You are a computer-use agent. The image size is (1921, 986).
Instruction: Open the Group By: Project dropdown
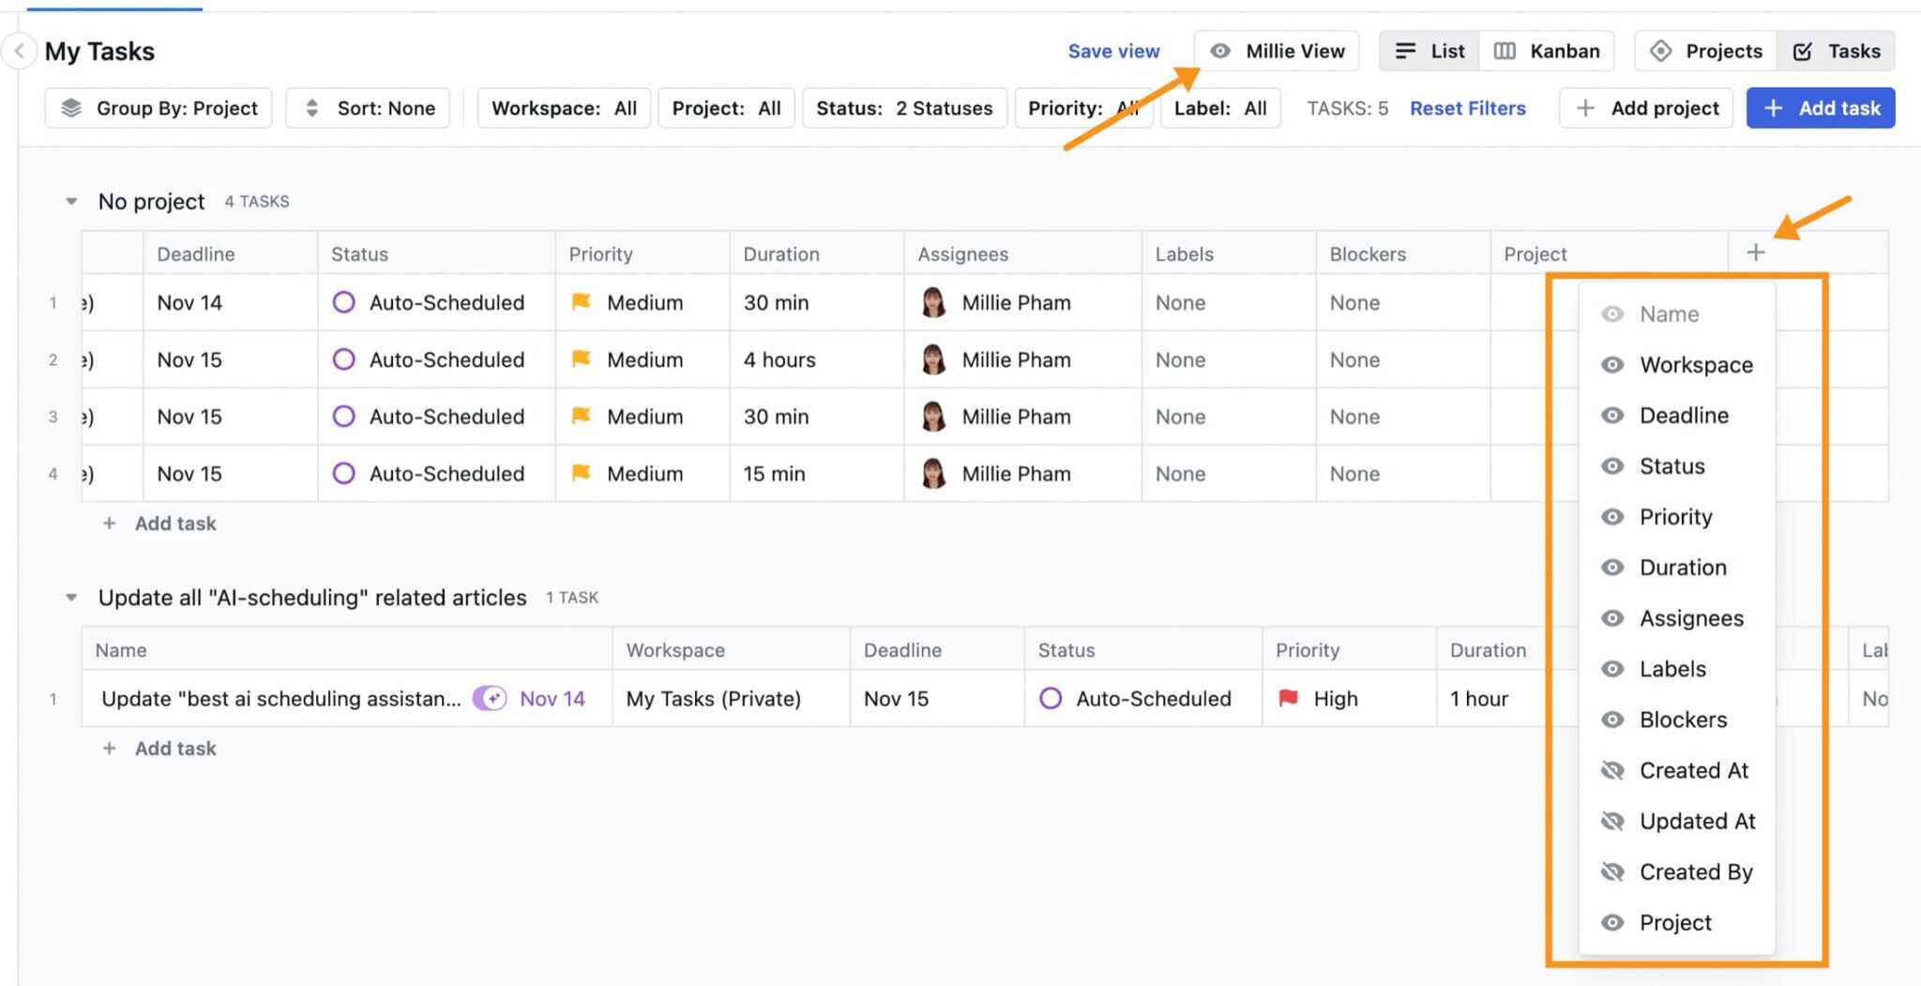click(159, 108)
